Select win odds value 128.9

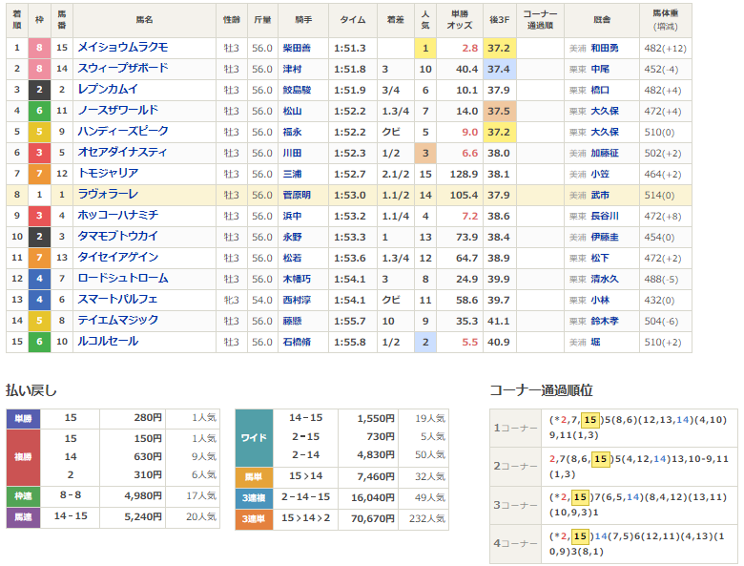464,174
